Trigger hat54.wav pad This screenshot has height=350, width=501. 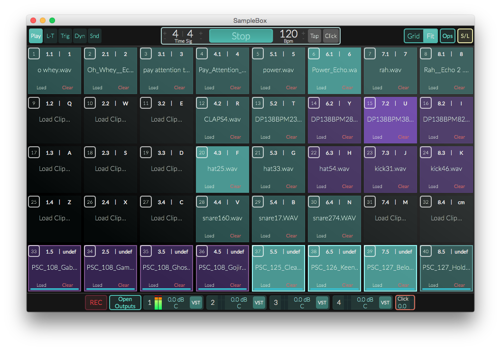[334, 169]
